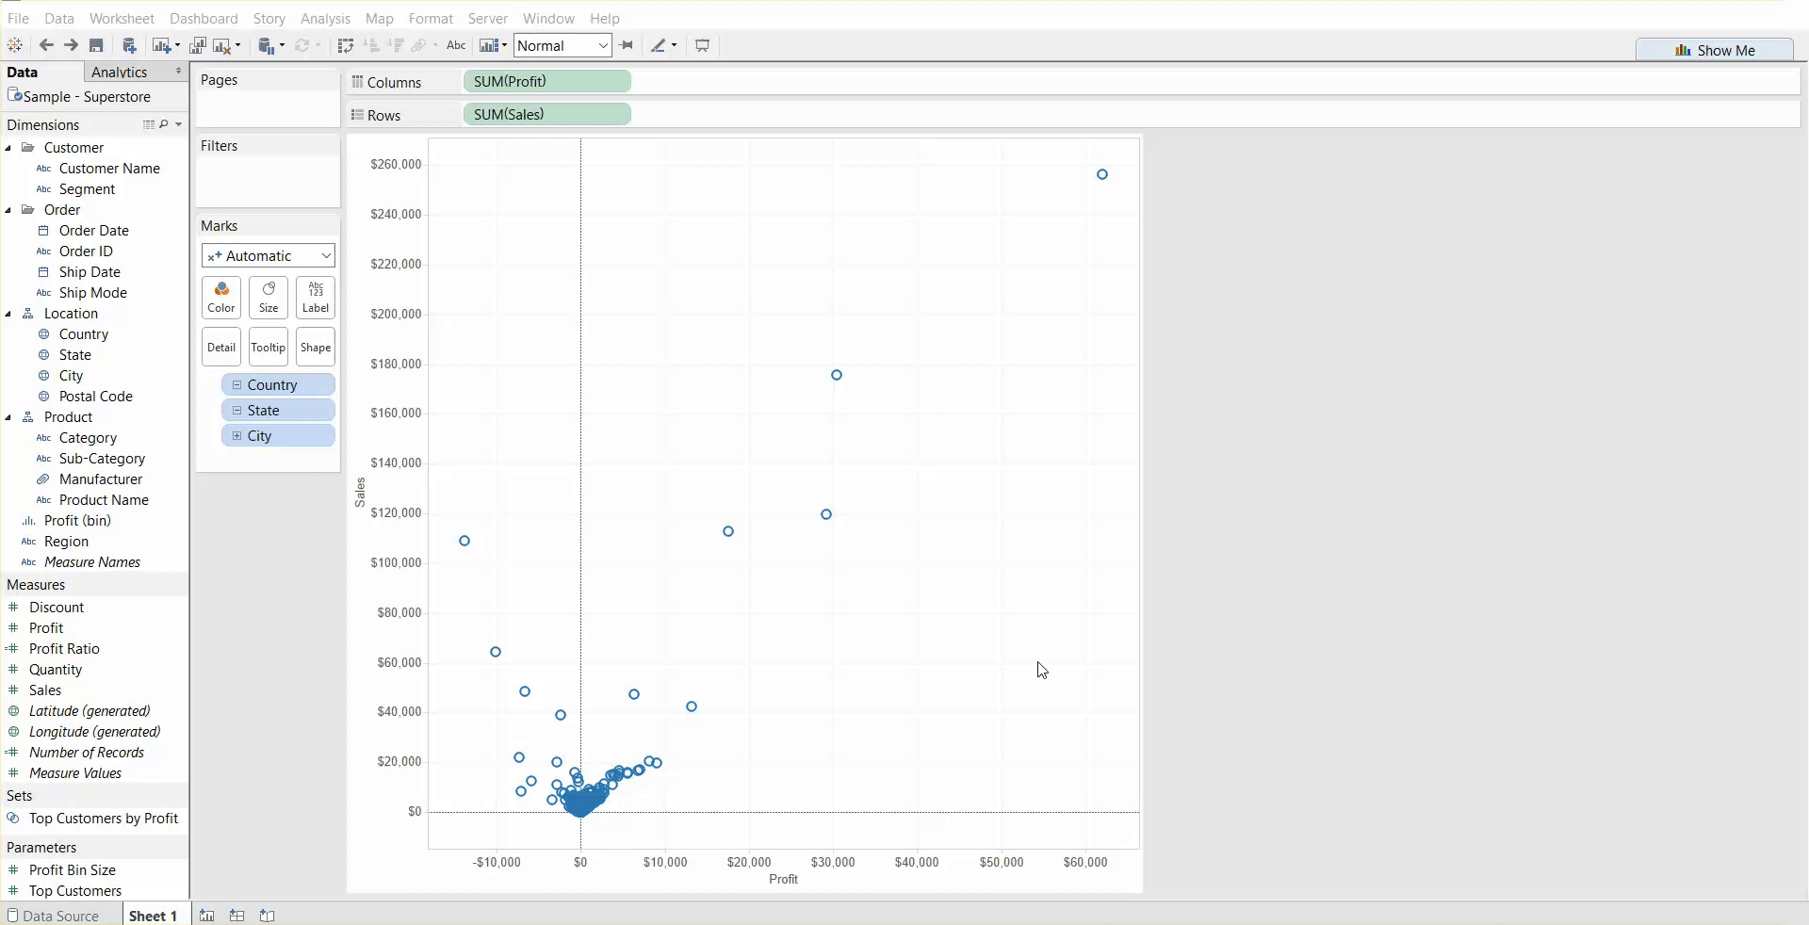Select the Sheet 1 tab
Image resolution: width=1809 pixels, height=925 pixels.
pyautogui.click(x=153, y=916)
